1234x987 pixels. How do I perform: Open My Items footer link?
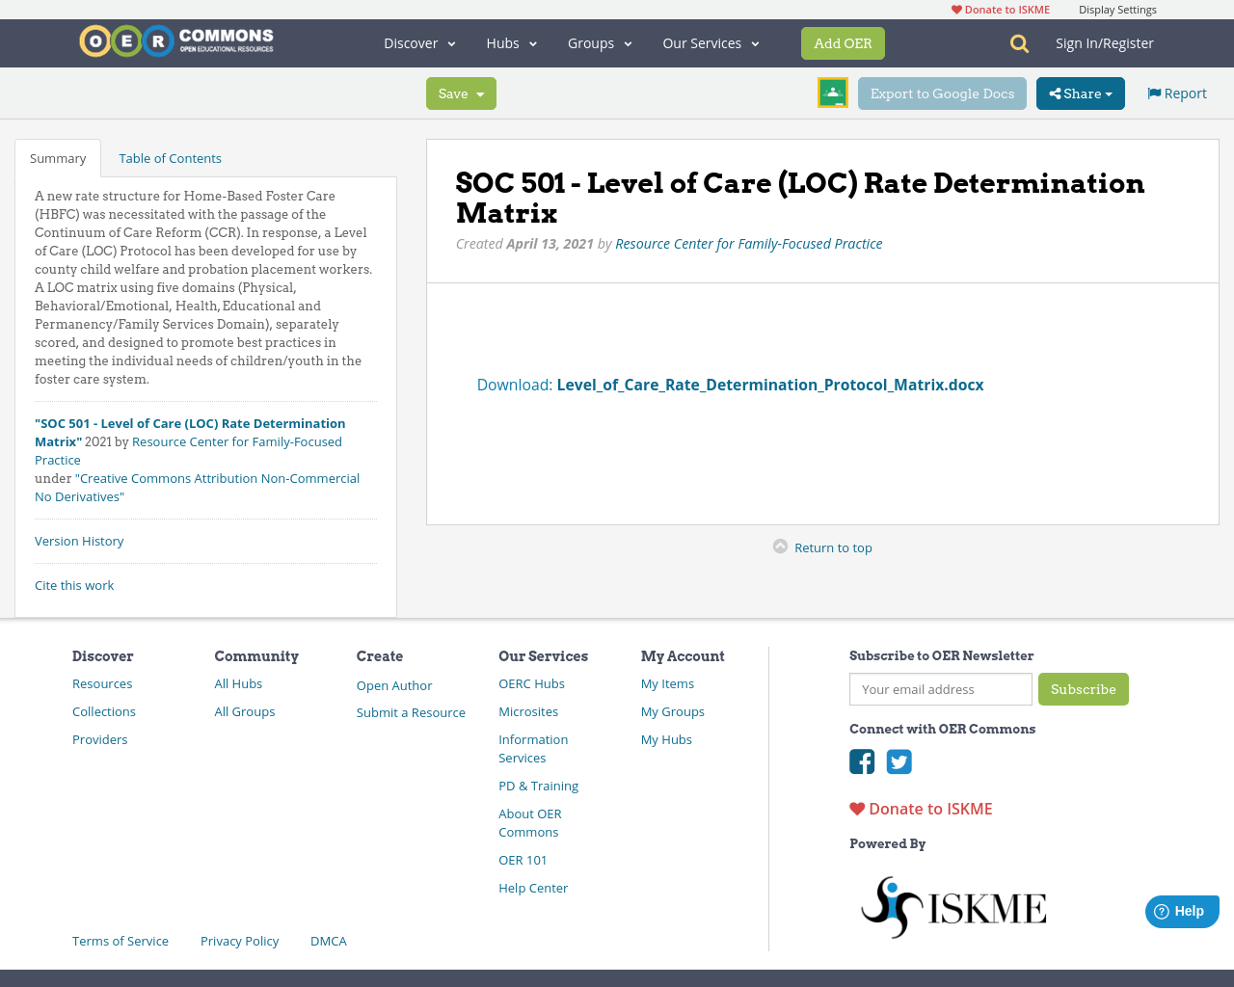click(x=667, y=683)
